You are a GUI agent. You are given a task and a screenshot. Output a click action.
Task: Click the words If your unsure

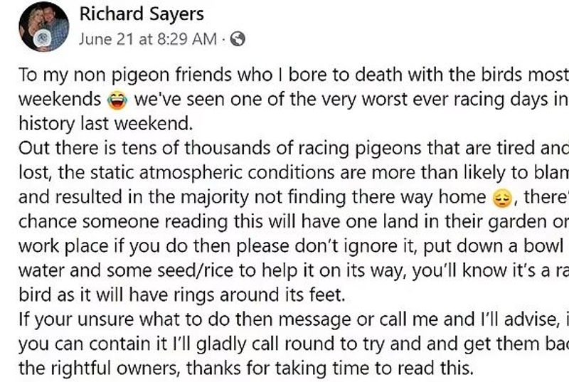coord(77,319)
